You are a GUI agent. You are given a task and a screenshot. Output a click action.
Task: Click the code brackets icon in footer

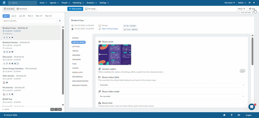pos(239,115)
